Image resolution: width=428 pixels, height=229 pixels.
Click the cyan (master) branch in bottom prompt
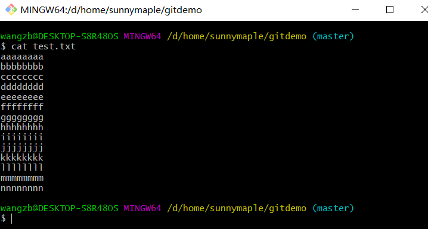click(333, 208)
